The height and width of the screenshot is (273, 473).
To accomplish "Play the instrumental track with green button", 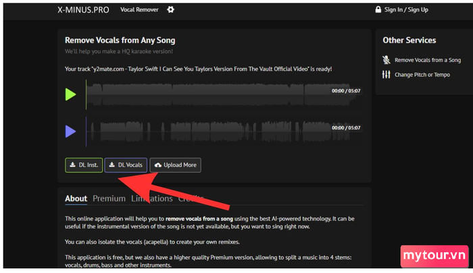I will point(70,94).
